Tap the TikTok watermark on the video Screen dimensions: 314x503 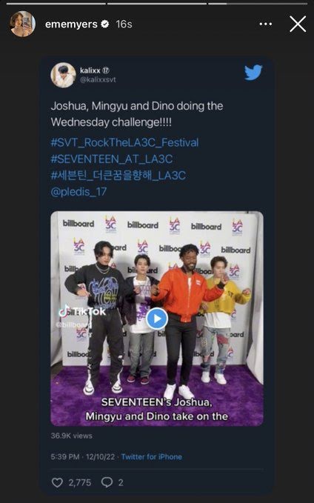tap(82, 312)
